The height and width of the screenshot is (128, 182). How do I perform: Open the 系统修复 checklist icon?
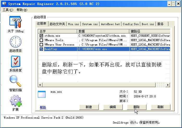(x=16, y=62)
